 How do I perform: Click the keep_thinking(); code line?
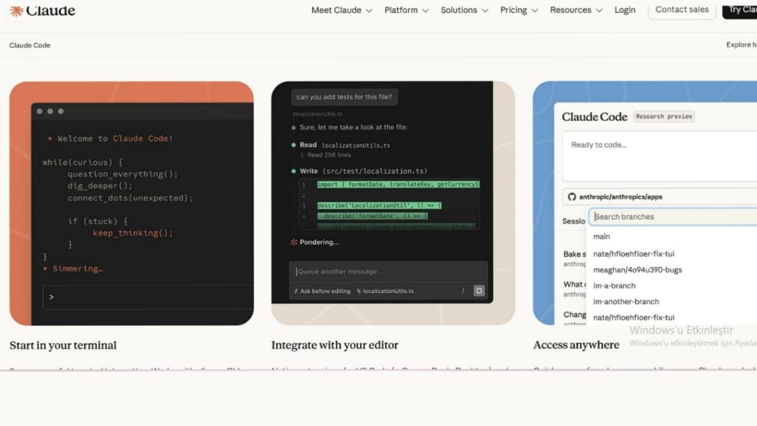(x=133, y=233)
